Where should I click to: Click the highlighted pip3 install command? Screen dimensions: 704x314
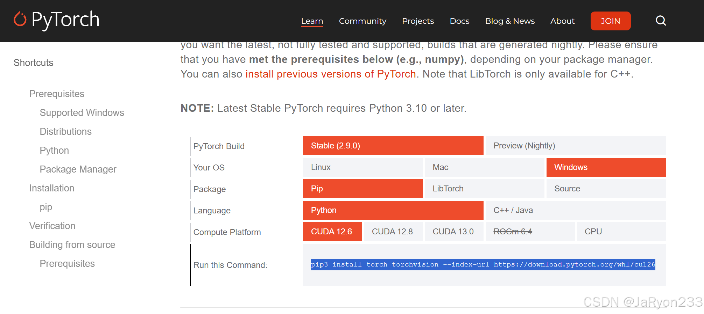(483, 264)
